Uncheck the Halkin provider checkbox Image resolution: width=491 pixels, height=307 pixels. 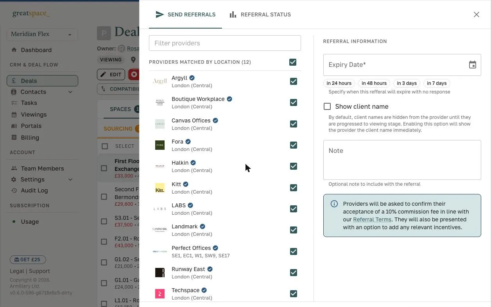(x=294, y=166)
